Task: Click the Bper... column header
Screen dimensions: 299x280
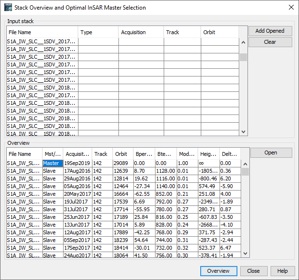Action: pos(144,154)
